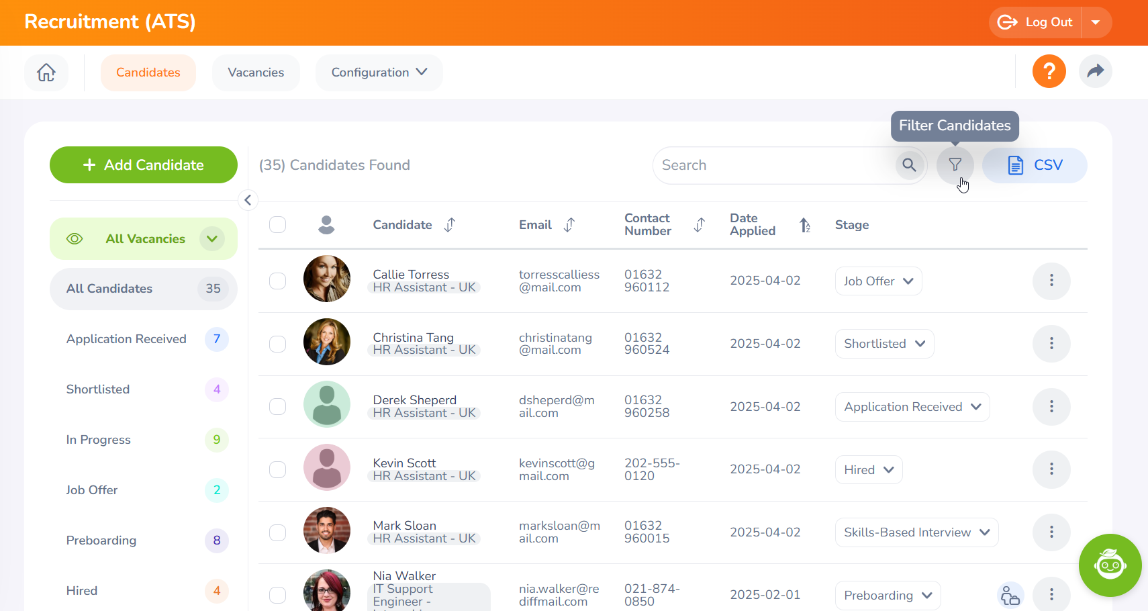This screenshot has height=611, width=1148.
Task: Export candidates with CSV button
Action: point(1035,165)
